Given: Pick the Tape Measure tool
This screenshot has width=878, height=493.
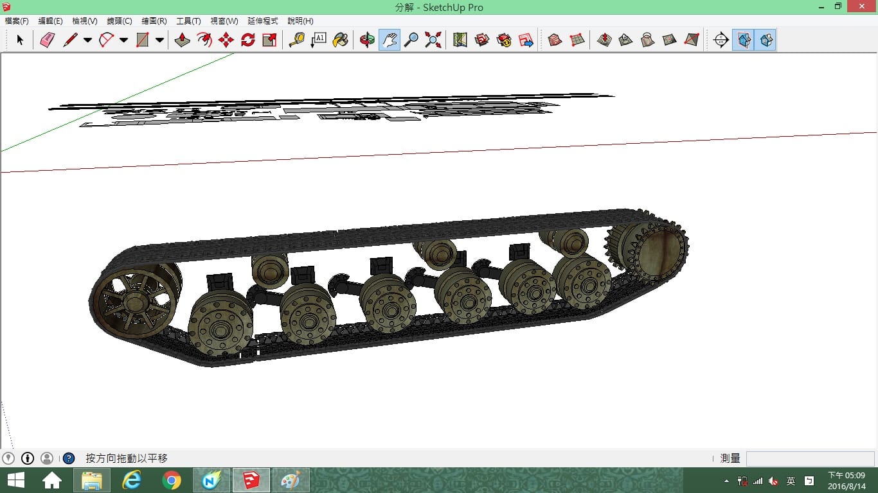Looking at the screenshot, I should click(x=297, y=40).
